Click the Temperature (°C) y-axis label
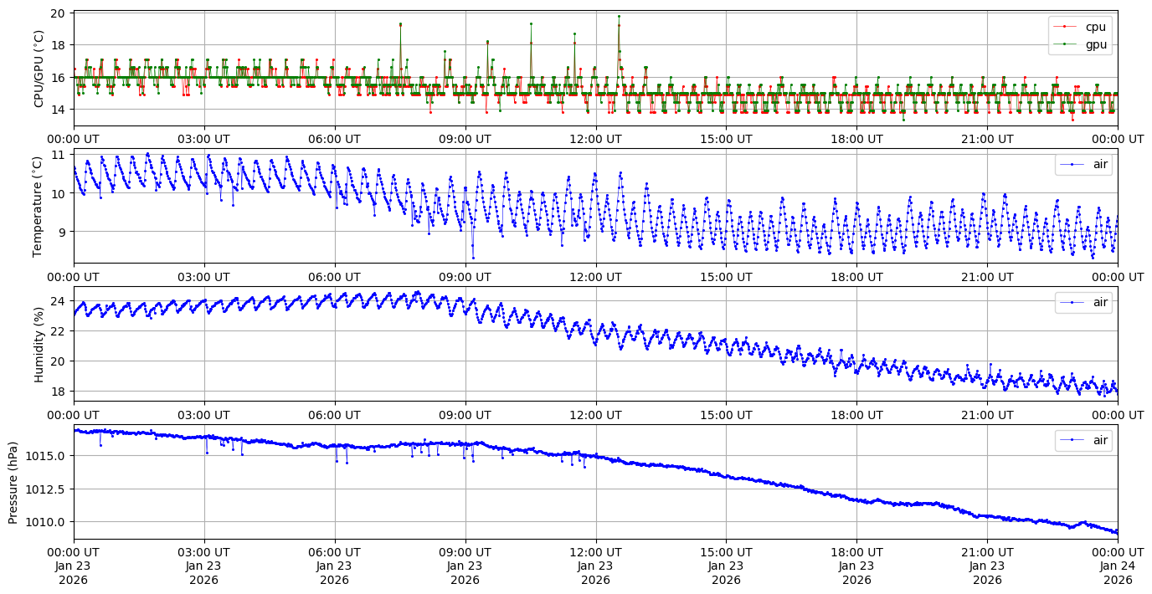1152x594 pixels. pyautogui.click(x=39, y=206)
